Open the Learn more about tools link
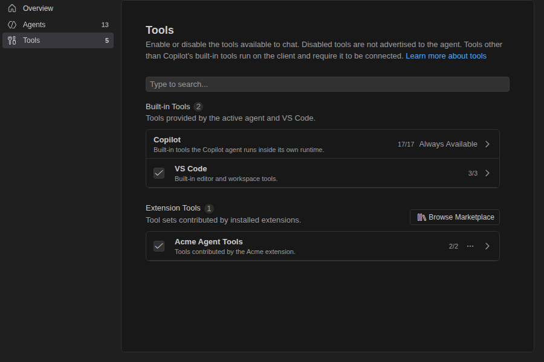 446,56
